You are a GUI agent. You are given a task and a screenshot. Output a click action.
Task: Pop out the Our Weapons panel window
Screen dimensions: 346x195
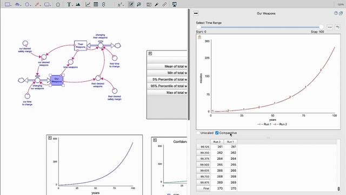(341, 13)
